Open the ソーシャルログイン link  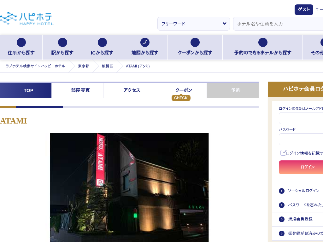303,191
